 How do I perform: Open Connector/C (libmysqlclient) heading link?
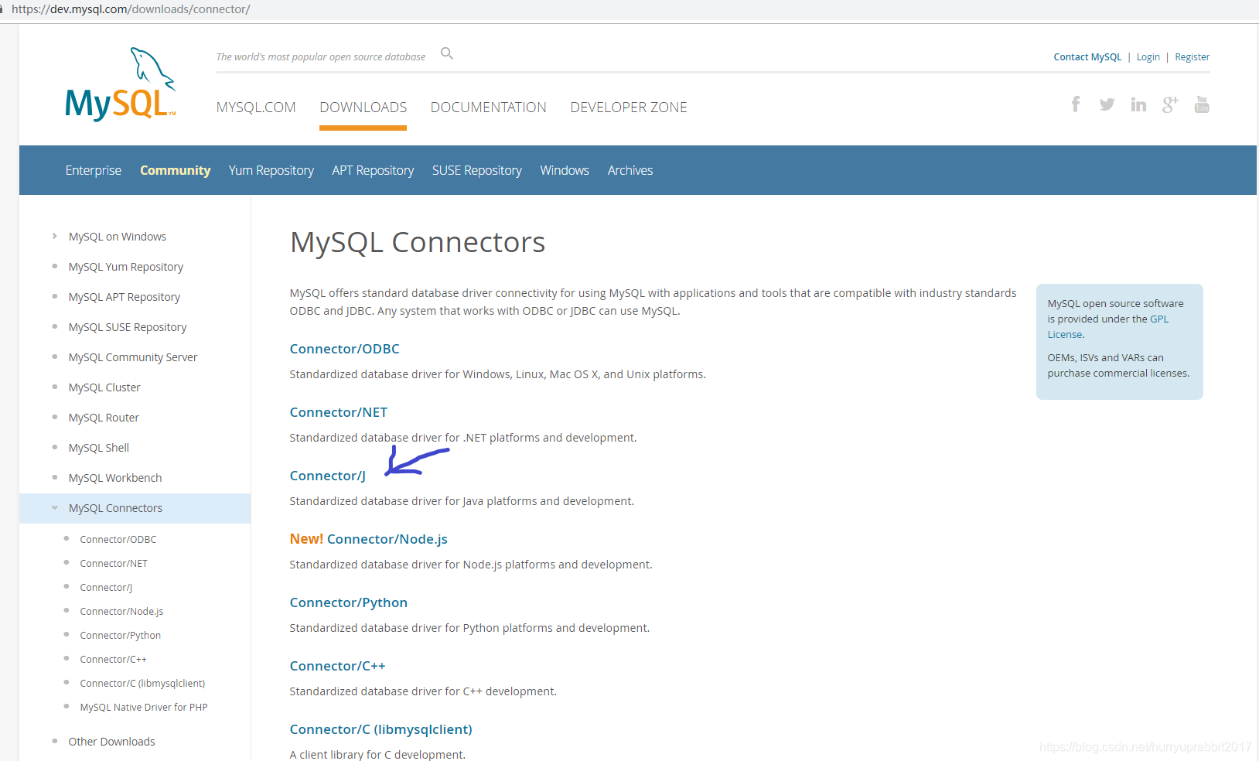pos(381,729)
